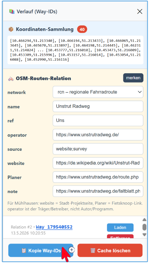Viewport: 150px width, 264px height.
Task: Click the Planer label
Action: [14, 177]
